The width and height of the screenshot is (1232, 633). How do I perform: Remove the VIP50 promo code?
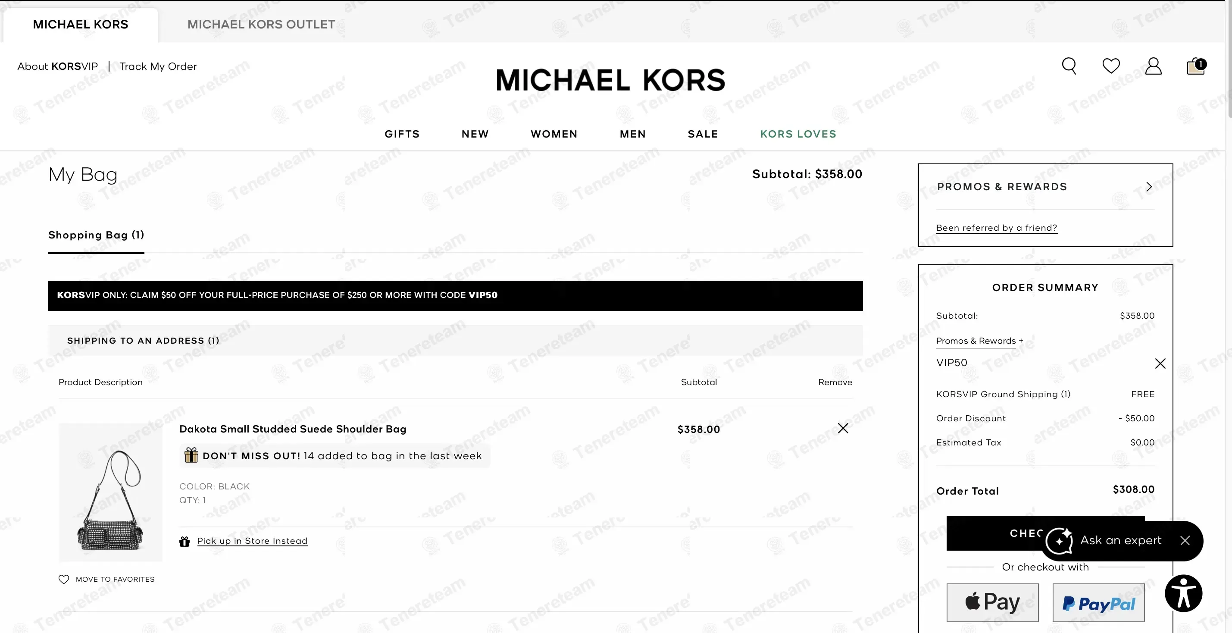point(1160,364)
